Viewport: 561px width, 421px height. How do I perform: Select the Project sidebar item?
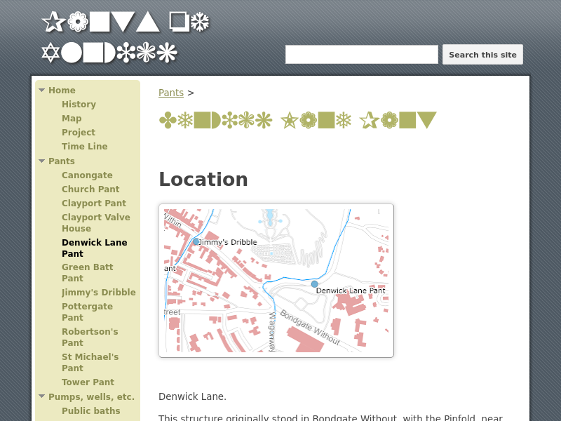coord(79,133)
